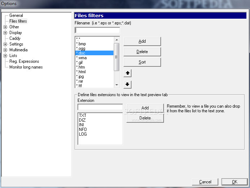
Task: Click Delete for text preview extension
Action: (x=145, y=118)
